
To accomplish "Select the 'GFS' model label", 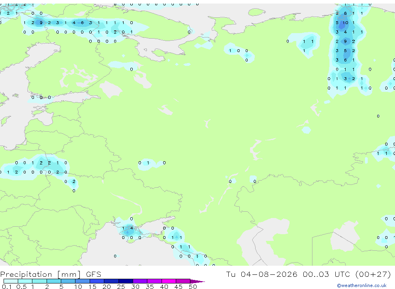I will (94, 274).
